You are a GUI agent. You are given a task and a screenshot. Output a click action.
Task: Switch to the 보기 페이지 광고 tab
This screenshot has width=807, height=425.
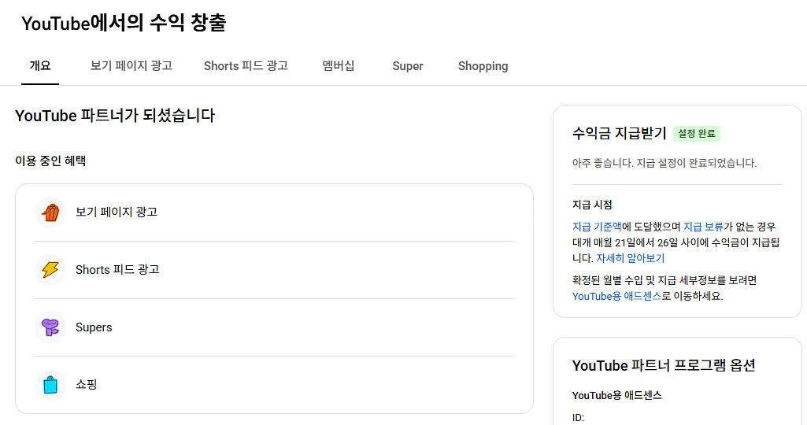point(131,66)
